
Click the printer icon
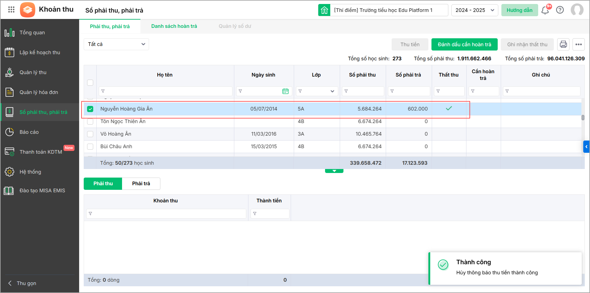[563, 44]
